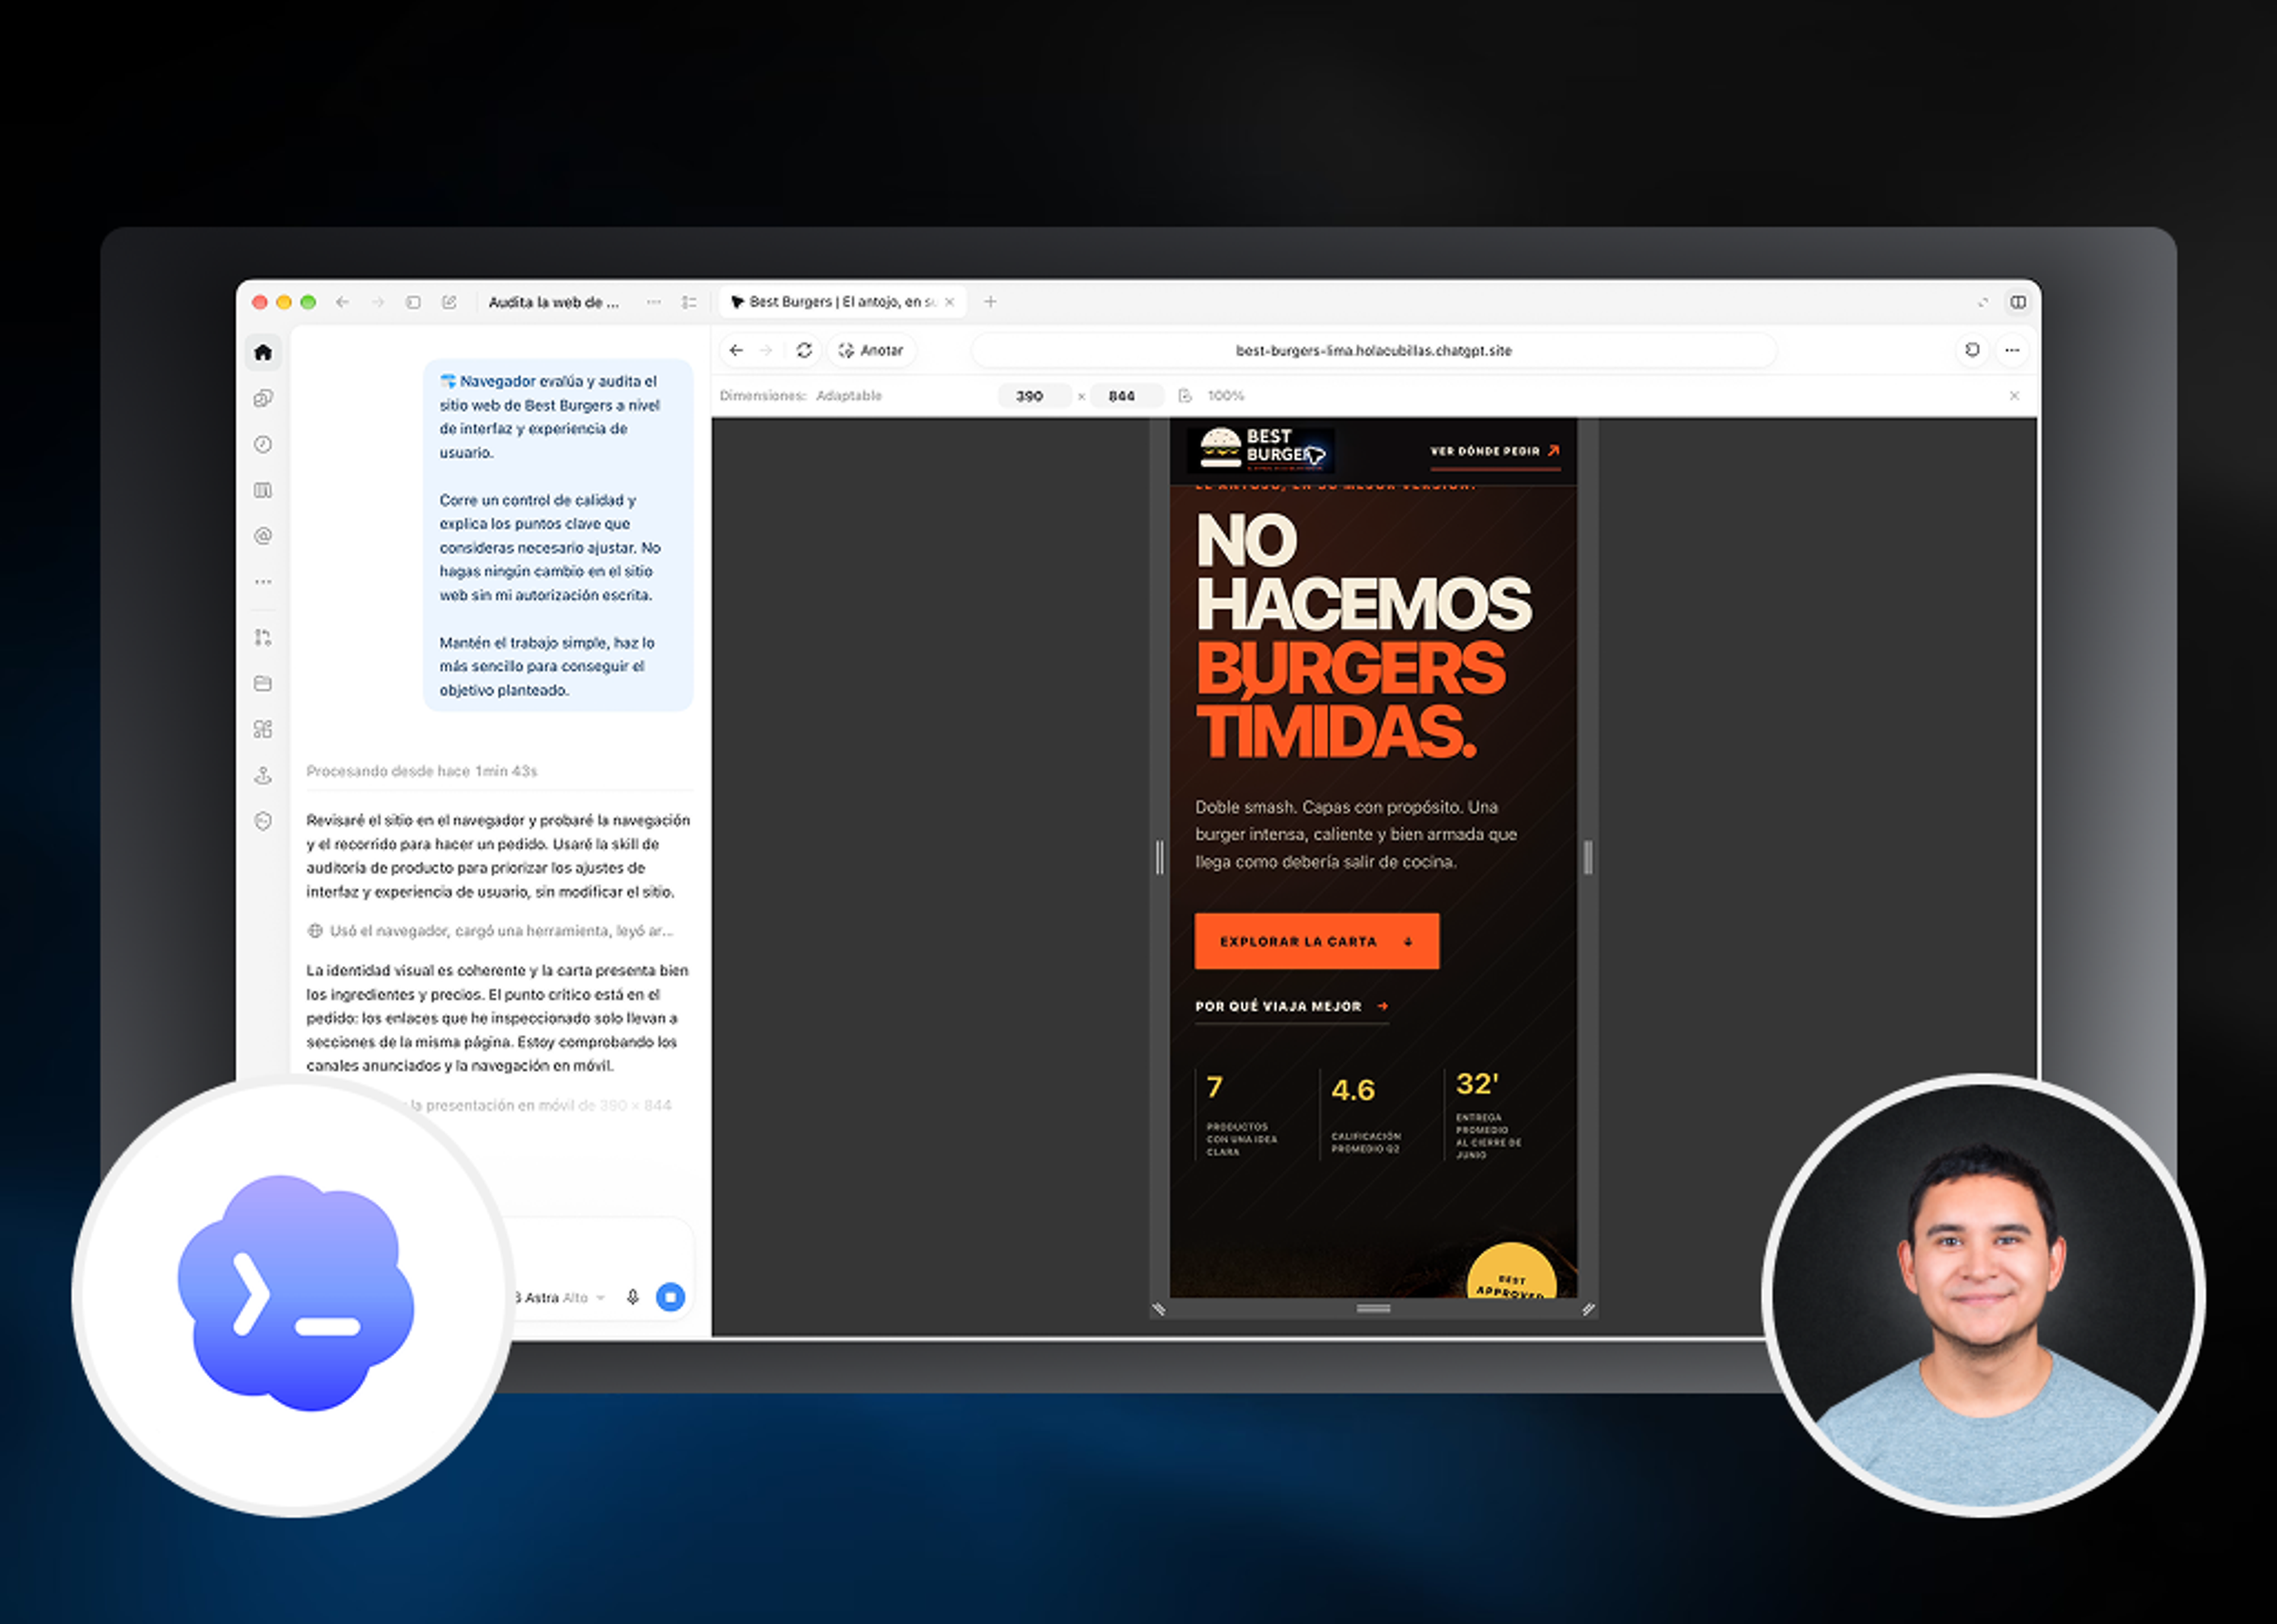This screenshot has width=2277, height=1624.
Task: Click the mouse cursor icon on Best Burgers logo
Action: [1316, 456]
